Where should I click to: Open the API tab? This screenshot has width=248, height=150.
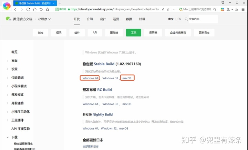tap(95, 33)
